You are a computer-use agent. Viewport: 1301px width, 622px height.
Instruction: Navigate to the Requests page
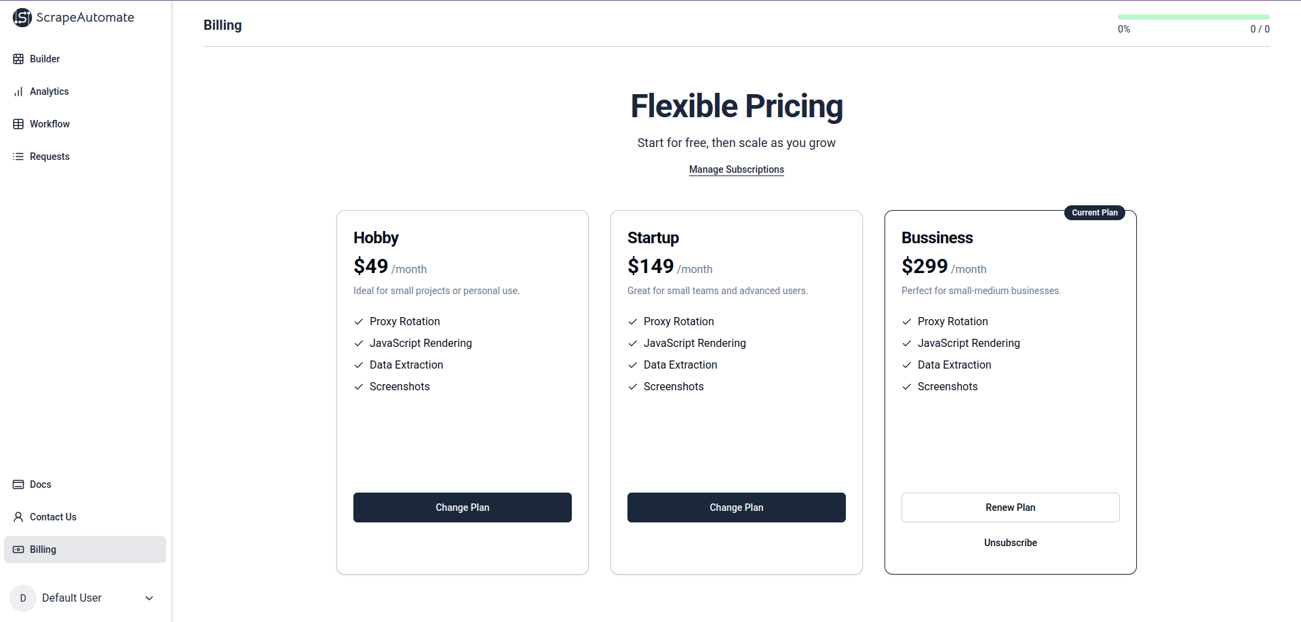tap(49, 157)
